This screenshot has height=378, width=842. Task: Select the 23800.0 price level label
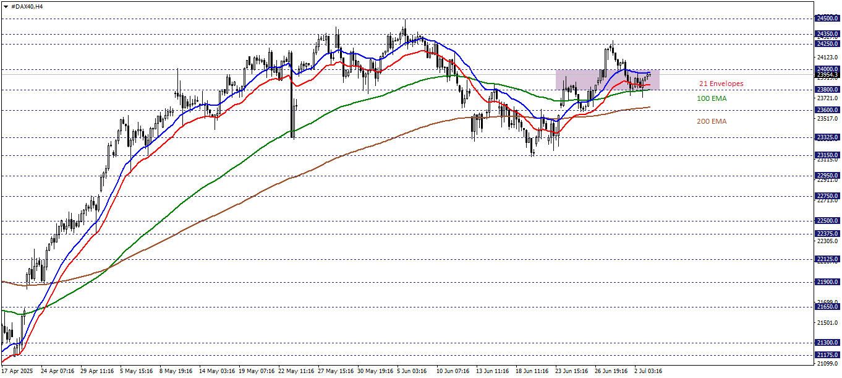pyautogui.click(x=827, y=90)
